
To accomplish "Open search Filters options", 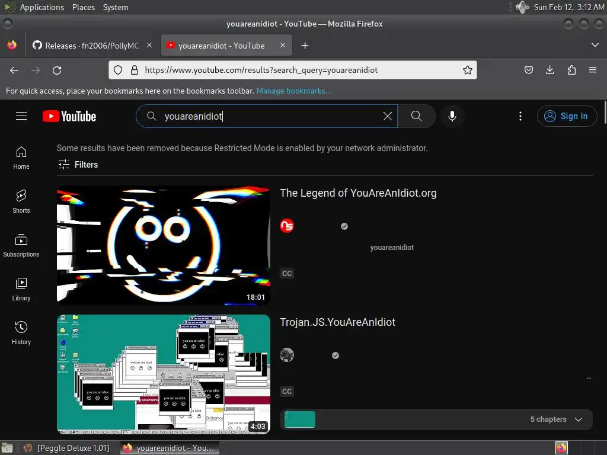I will 78,165.
